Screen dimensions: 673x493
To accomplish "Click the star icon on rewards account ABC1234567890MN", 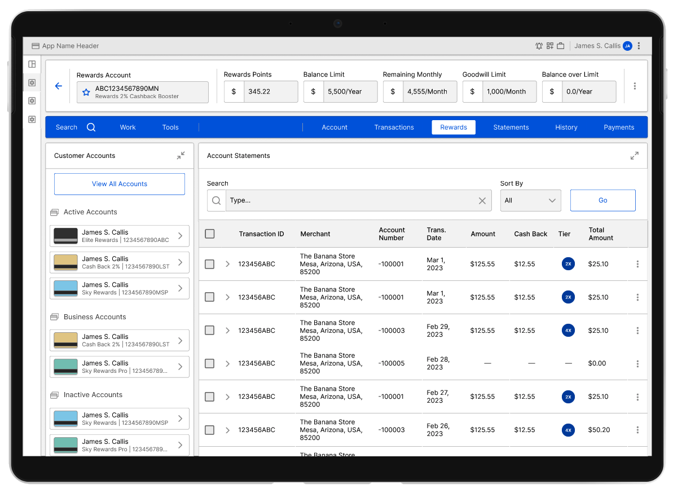I will (86, 93).
